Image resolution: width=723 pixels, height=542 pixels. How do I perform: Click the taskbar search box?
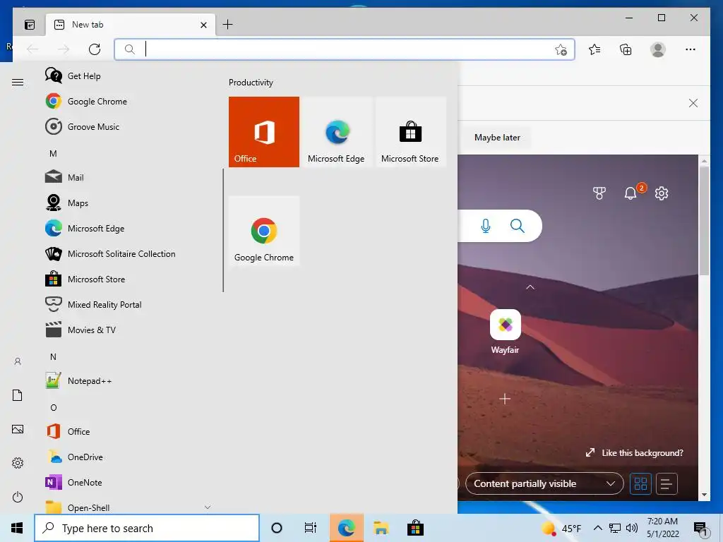tap(147, 528)
